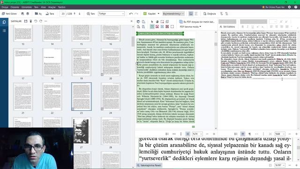Save pages icon in SAYFALAR panel
This screenshot has height=169, width=300.
pyautogui.click(x=26, y=21)
